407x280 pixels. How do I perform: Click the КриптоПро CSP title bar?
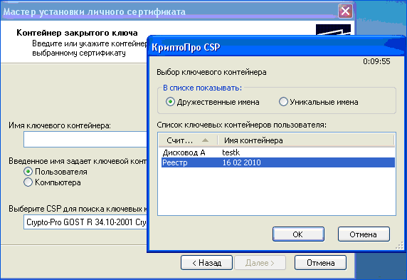pos(276,47)
